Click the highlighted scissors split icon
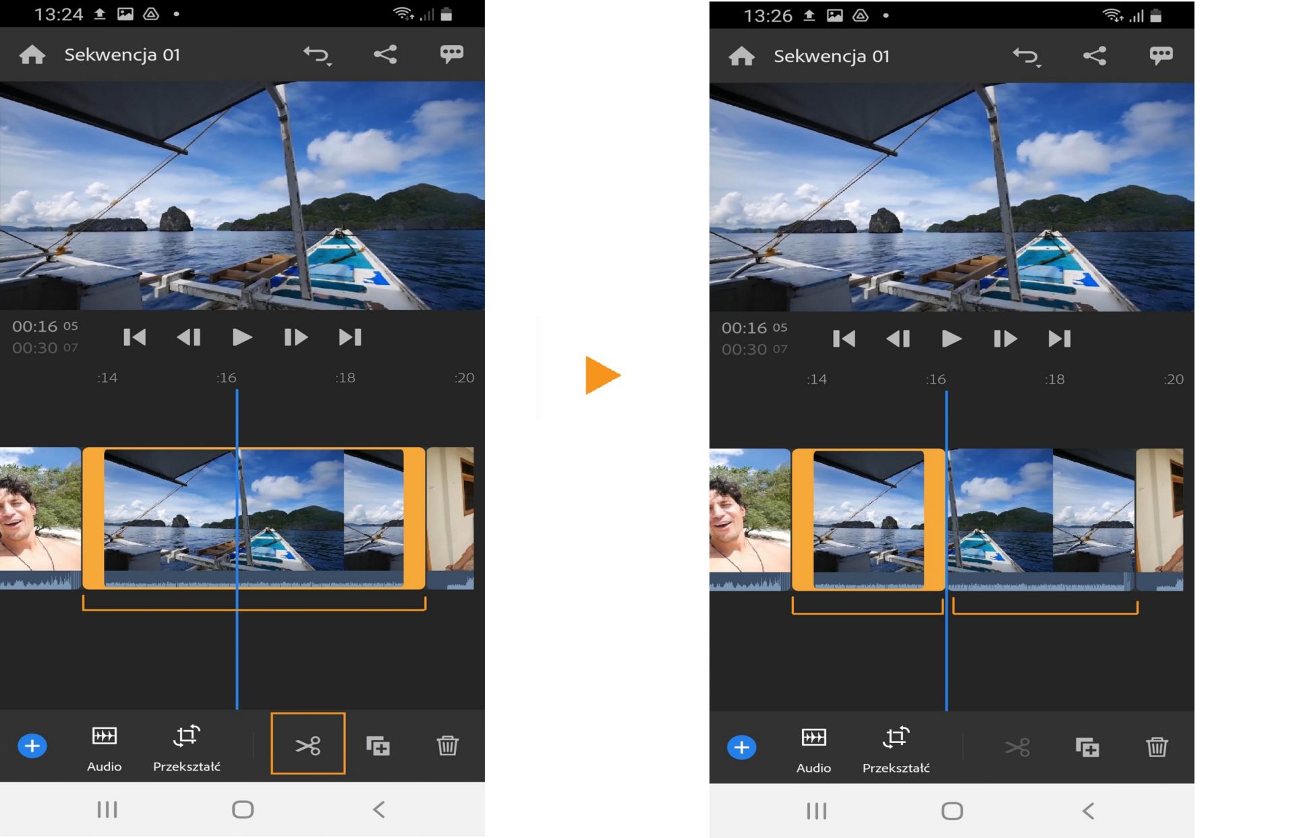1295x838 pixels. 308,744
